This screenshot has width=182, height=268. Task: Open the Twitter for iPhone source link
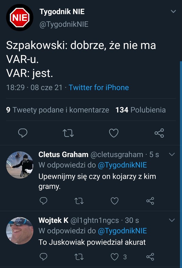pyautogui.click(x=99, y=88)
